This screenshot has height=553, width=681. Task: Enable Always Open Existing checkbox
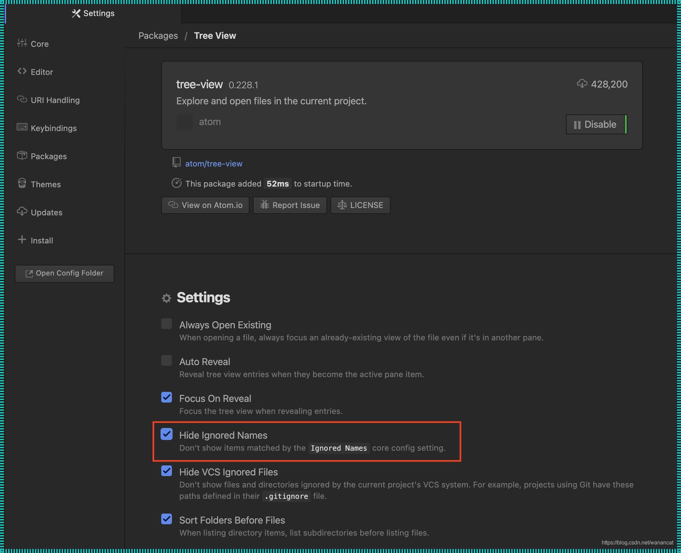(167, 324)
